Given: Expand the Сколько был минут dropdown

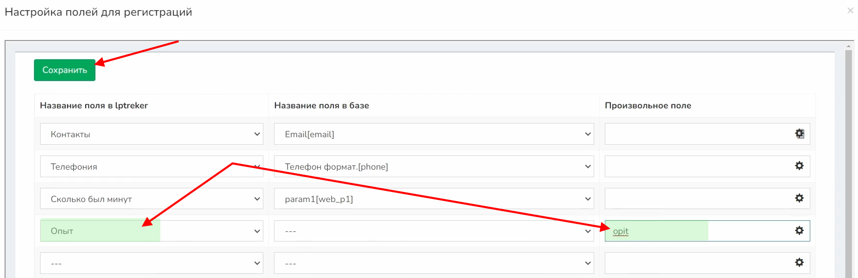Looking at the screenshot, I should 151,199.
